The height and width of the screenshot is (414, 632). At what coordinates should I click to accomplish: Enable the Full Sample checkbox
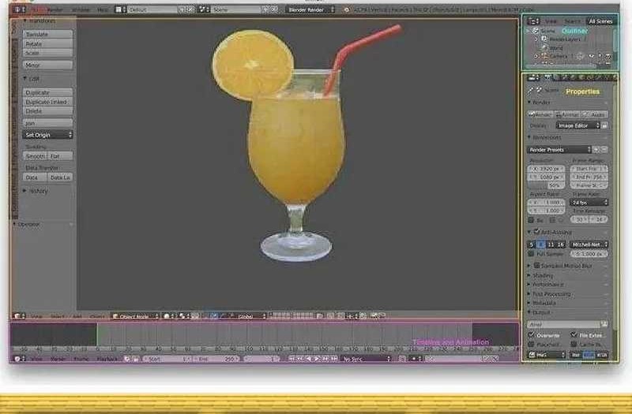(x=531, y=254)
